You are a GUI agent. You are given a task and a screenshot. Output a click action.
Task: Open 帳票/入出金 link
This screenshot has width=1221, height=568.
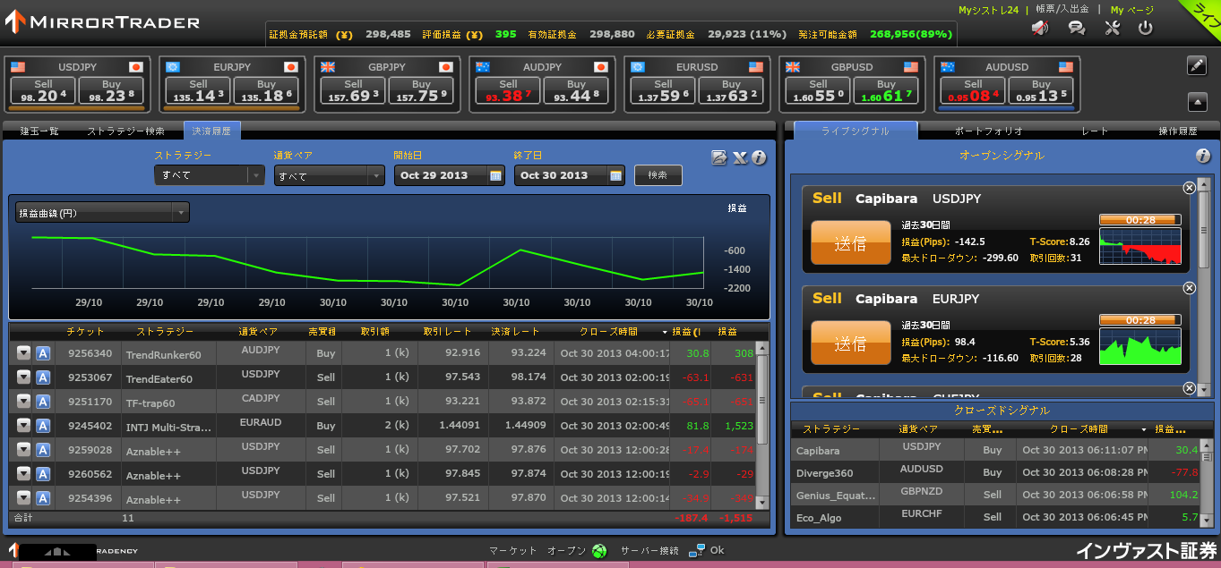pyautogui.click(x=1062, y=10)
